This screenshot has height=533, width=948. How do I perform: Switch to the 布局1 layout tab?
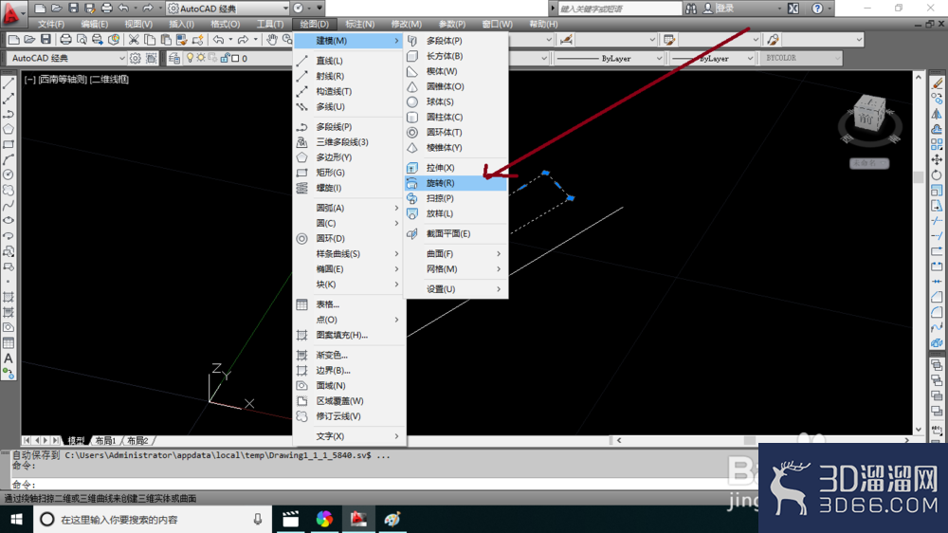pyautogui.click(x=105, y=440)
